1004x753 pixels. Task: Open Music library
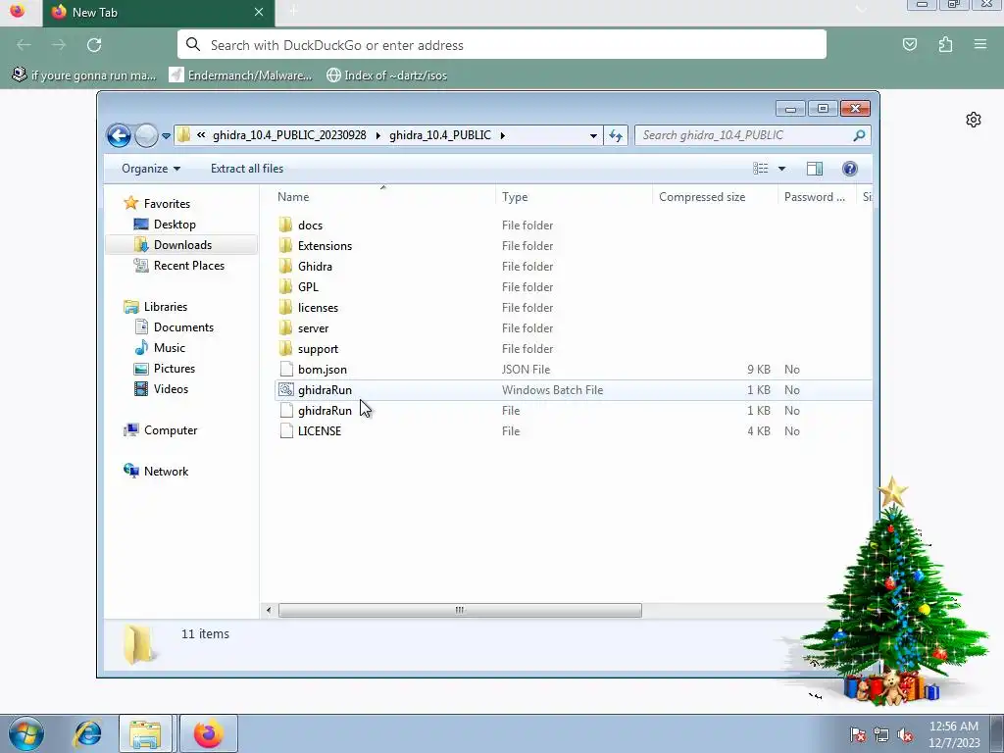pyautogui.click(x=169, y=348)
